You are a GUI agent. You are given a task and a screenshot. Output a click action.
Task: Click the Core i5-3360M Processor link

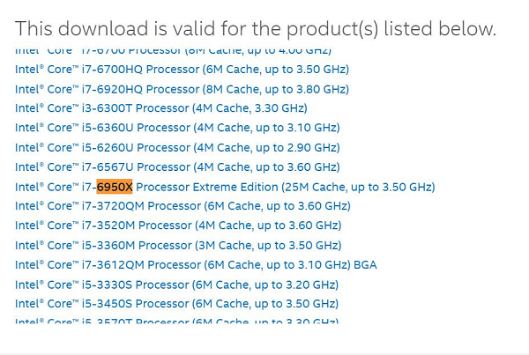point(178,246)
